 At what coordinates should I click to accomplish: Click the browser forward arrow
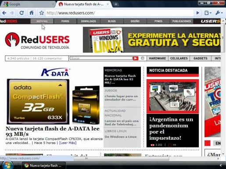(12, 13)
